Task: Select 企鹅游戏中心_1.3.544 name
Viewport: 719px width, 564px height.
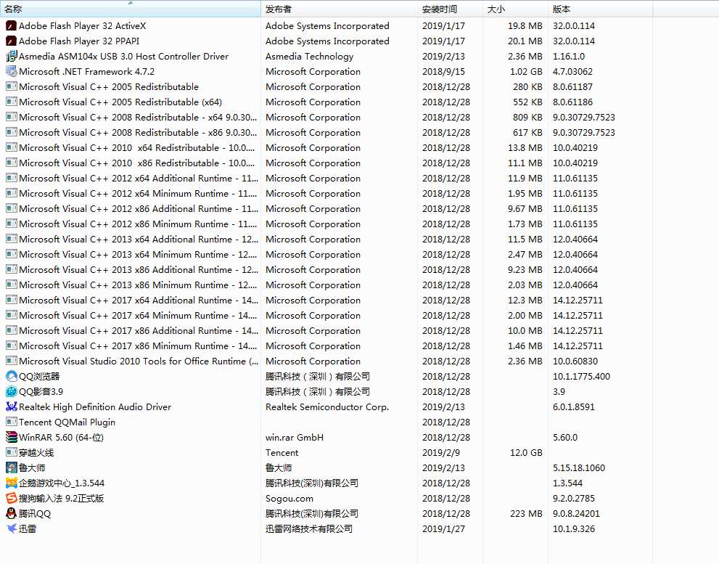Action: 62,483
